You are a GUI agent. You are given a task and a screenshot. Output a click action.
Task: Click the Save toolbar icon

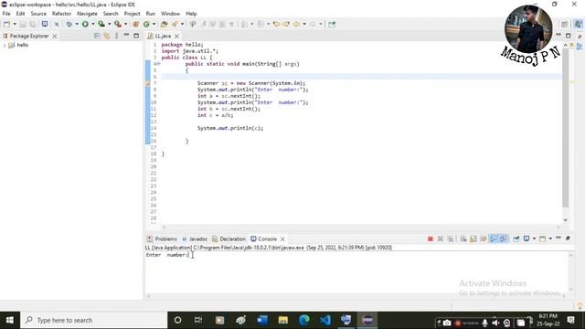tap(23, 25)
